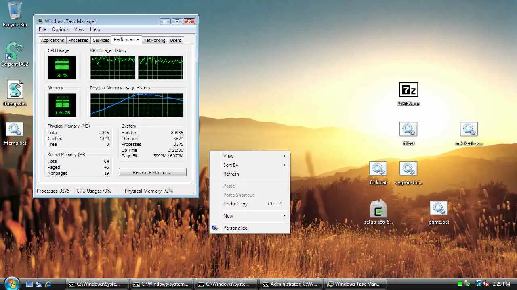The height and width of the screenshot is (290, 517).
Task: Select the fork.bat desktop icon
Action: point(378,173)
